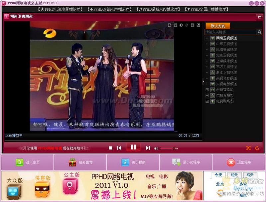Select channel 凤凰资讯频道

227,50
